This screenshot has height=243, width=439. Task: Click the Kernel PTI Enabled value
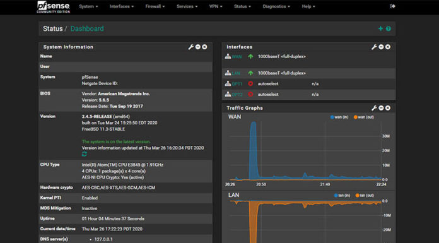90,198
